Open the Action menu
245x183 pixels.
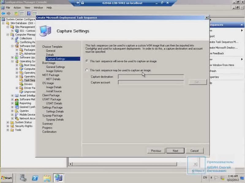[17, 7]
